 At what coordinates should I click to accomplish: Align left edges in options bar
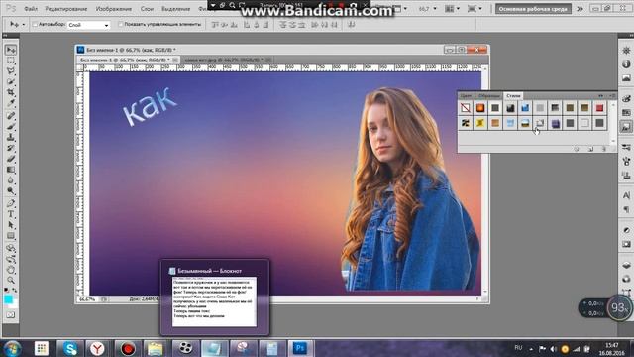(247, 25)
